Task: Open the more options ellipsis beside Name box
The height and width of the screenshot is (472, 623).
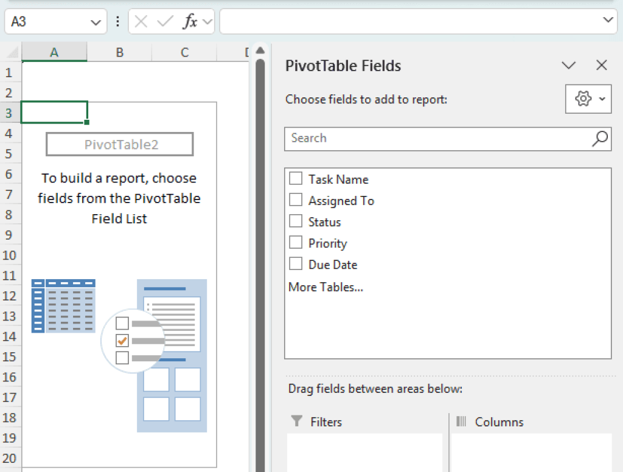Action: [117, 21]
